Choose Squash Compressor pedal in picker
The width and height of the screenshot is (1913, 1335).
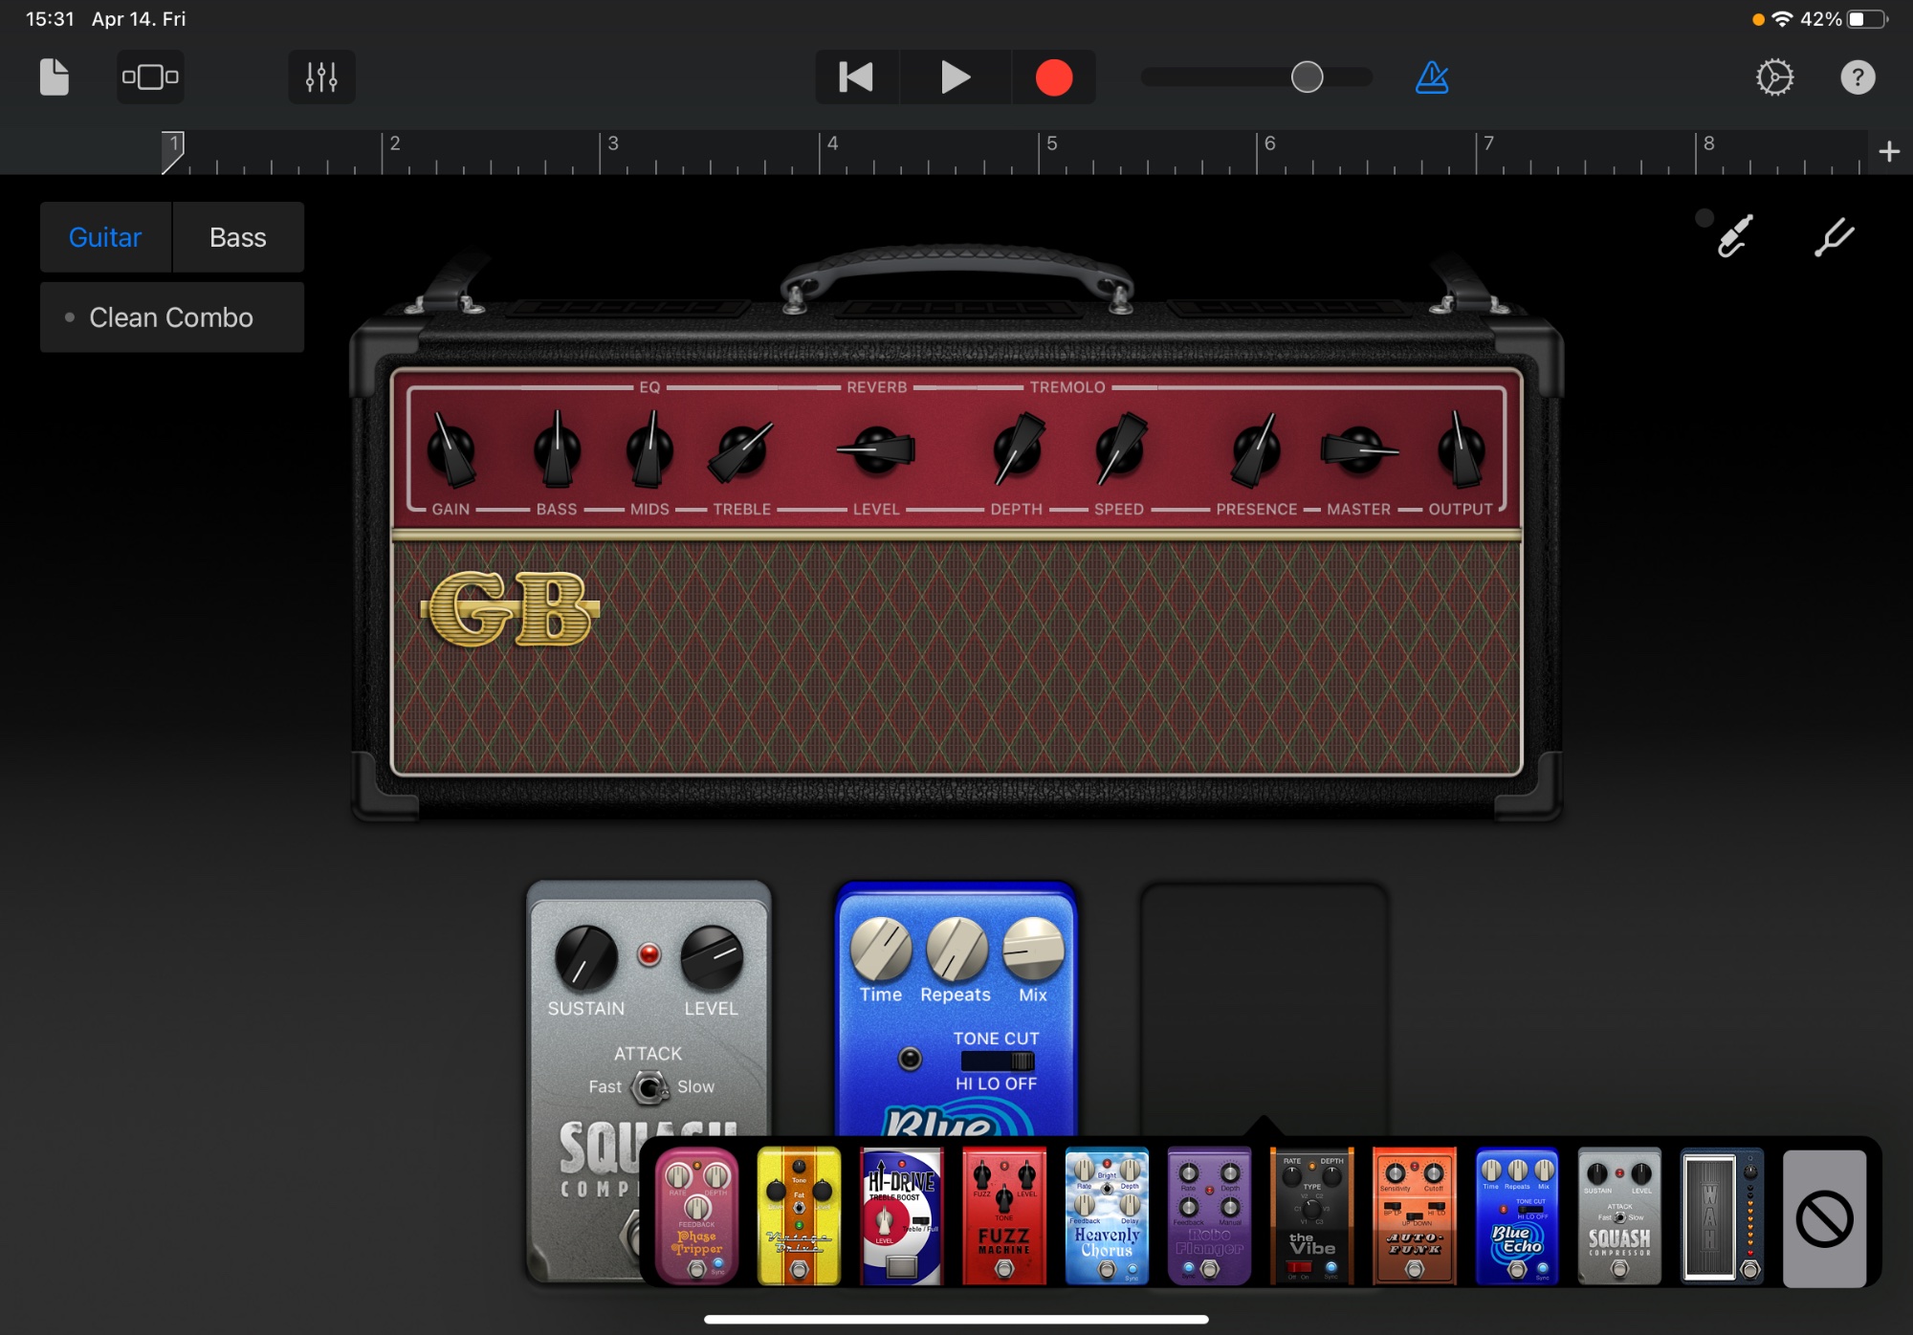(x=1619, y=1216)
